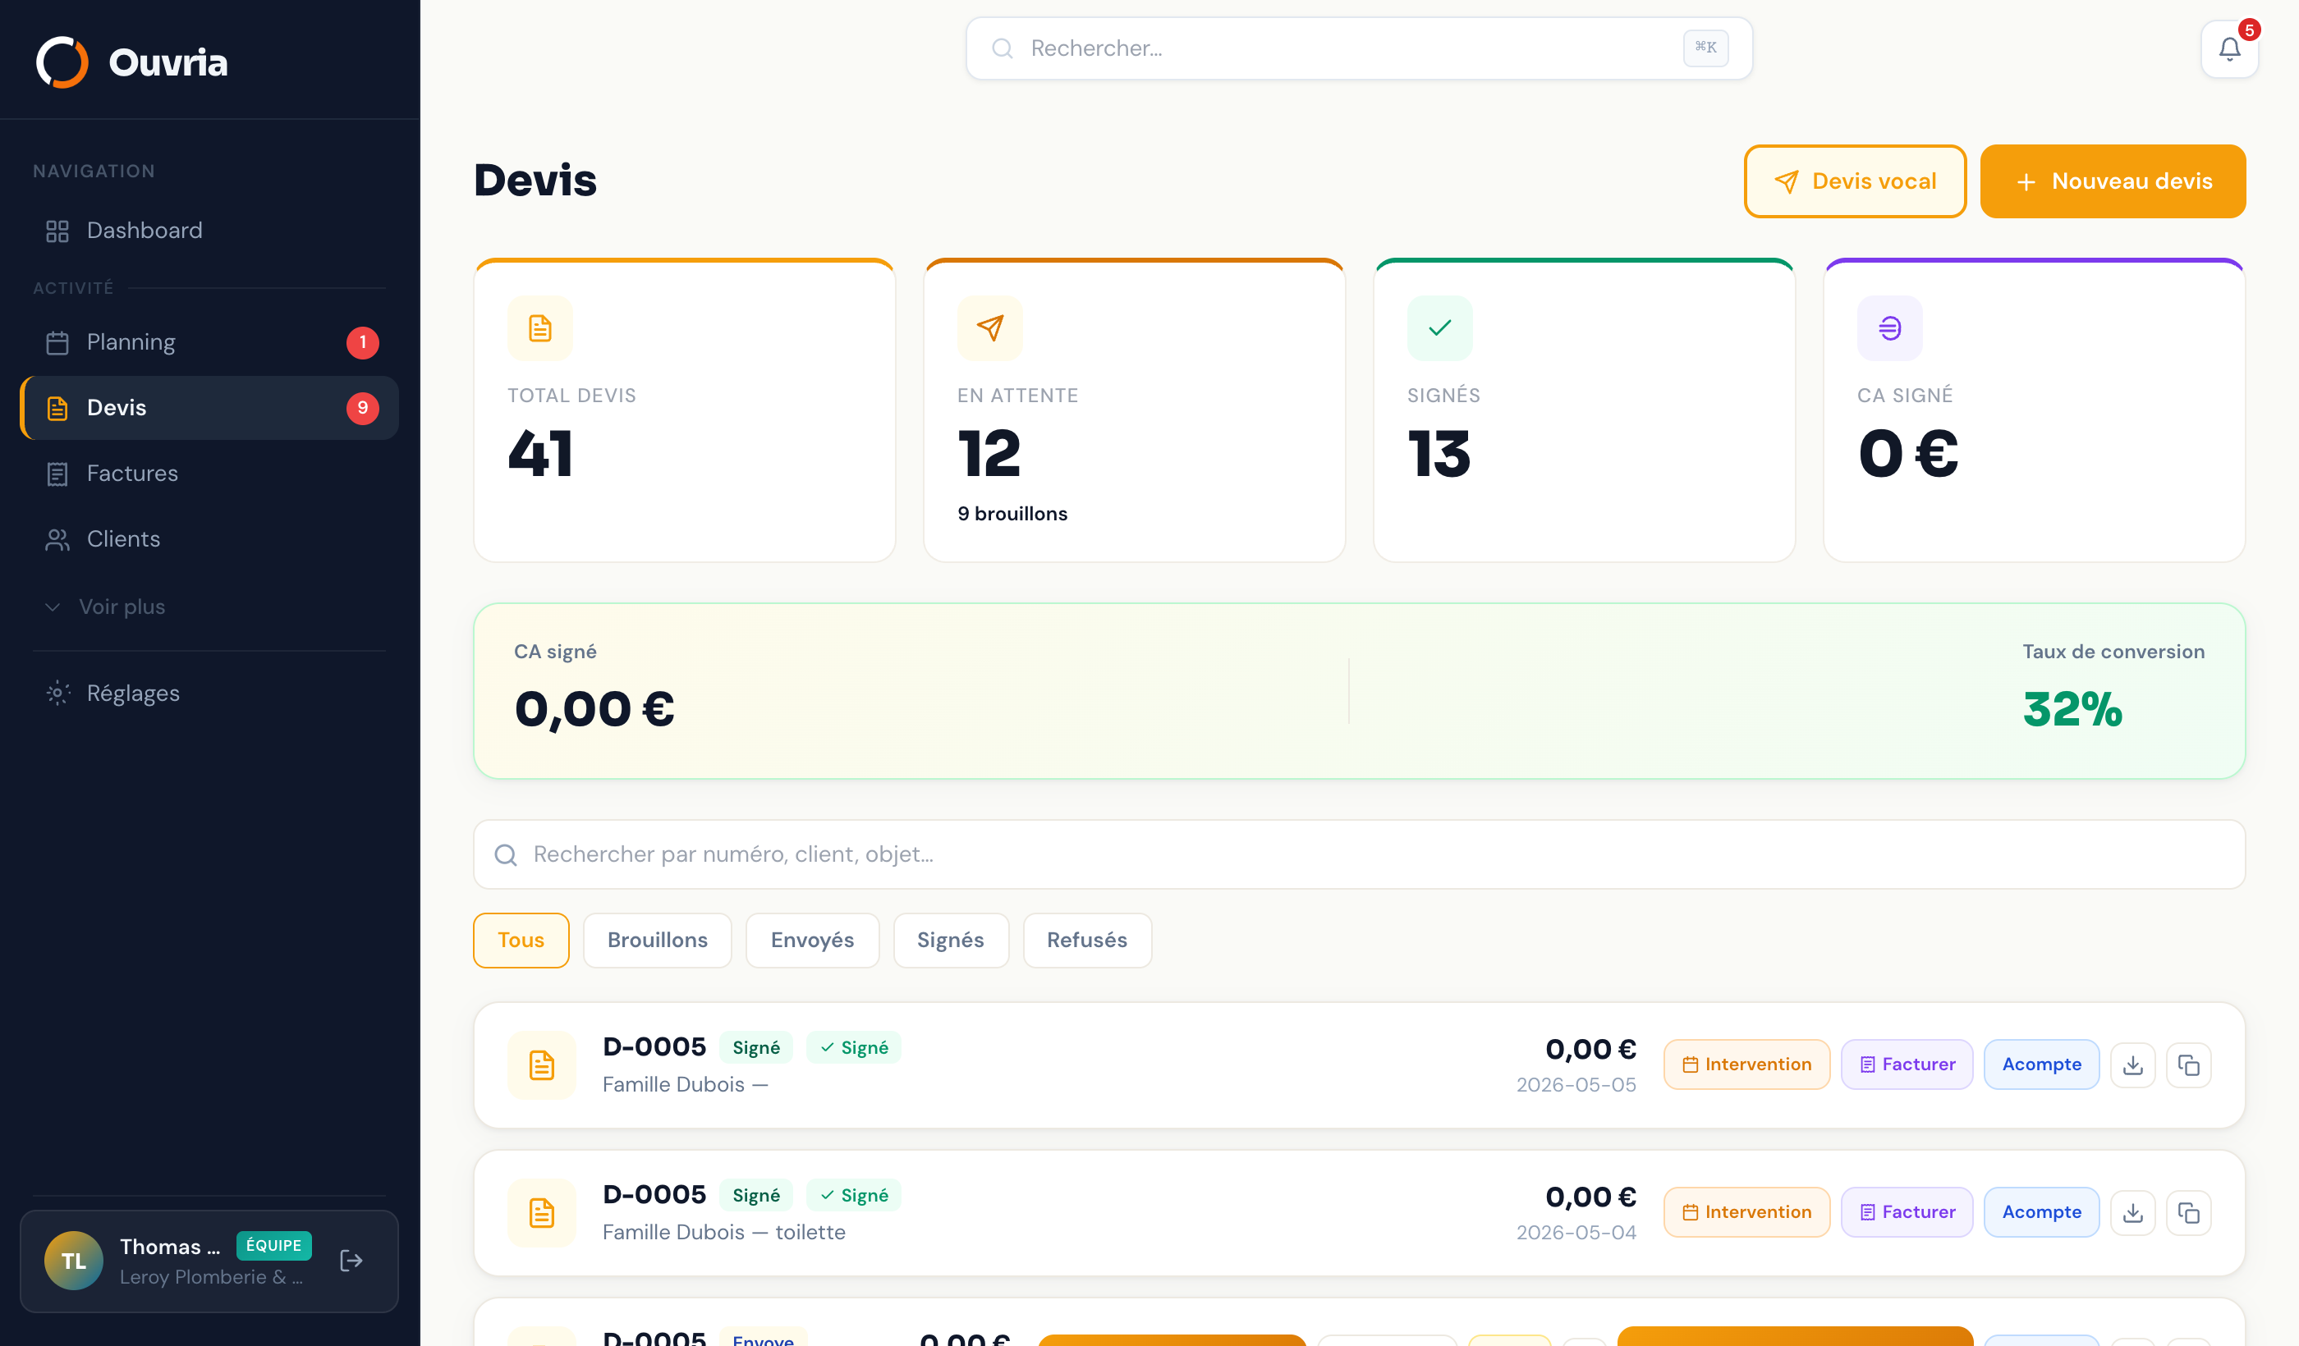
Task: Click the "Thomas ..." user name
Action: click(x=170, y=1247)
